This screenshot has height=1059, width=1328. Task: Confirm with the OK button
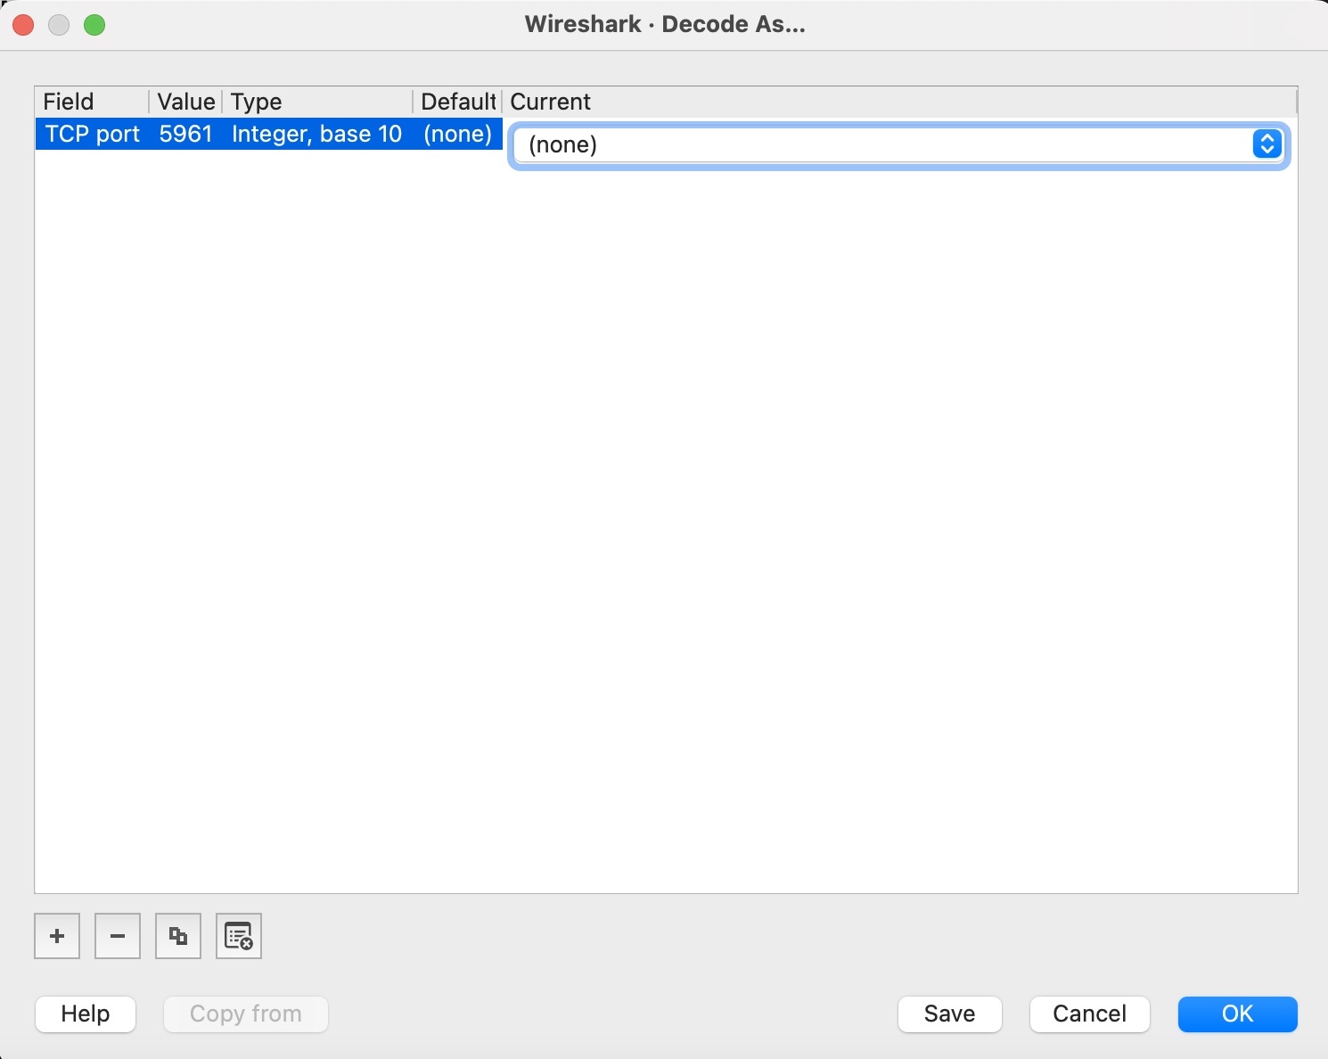1238,1014
